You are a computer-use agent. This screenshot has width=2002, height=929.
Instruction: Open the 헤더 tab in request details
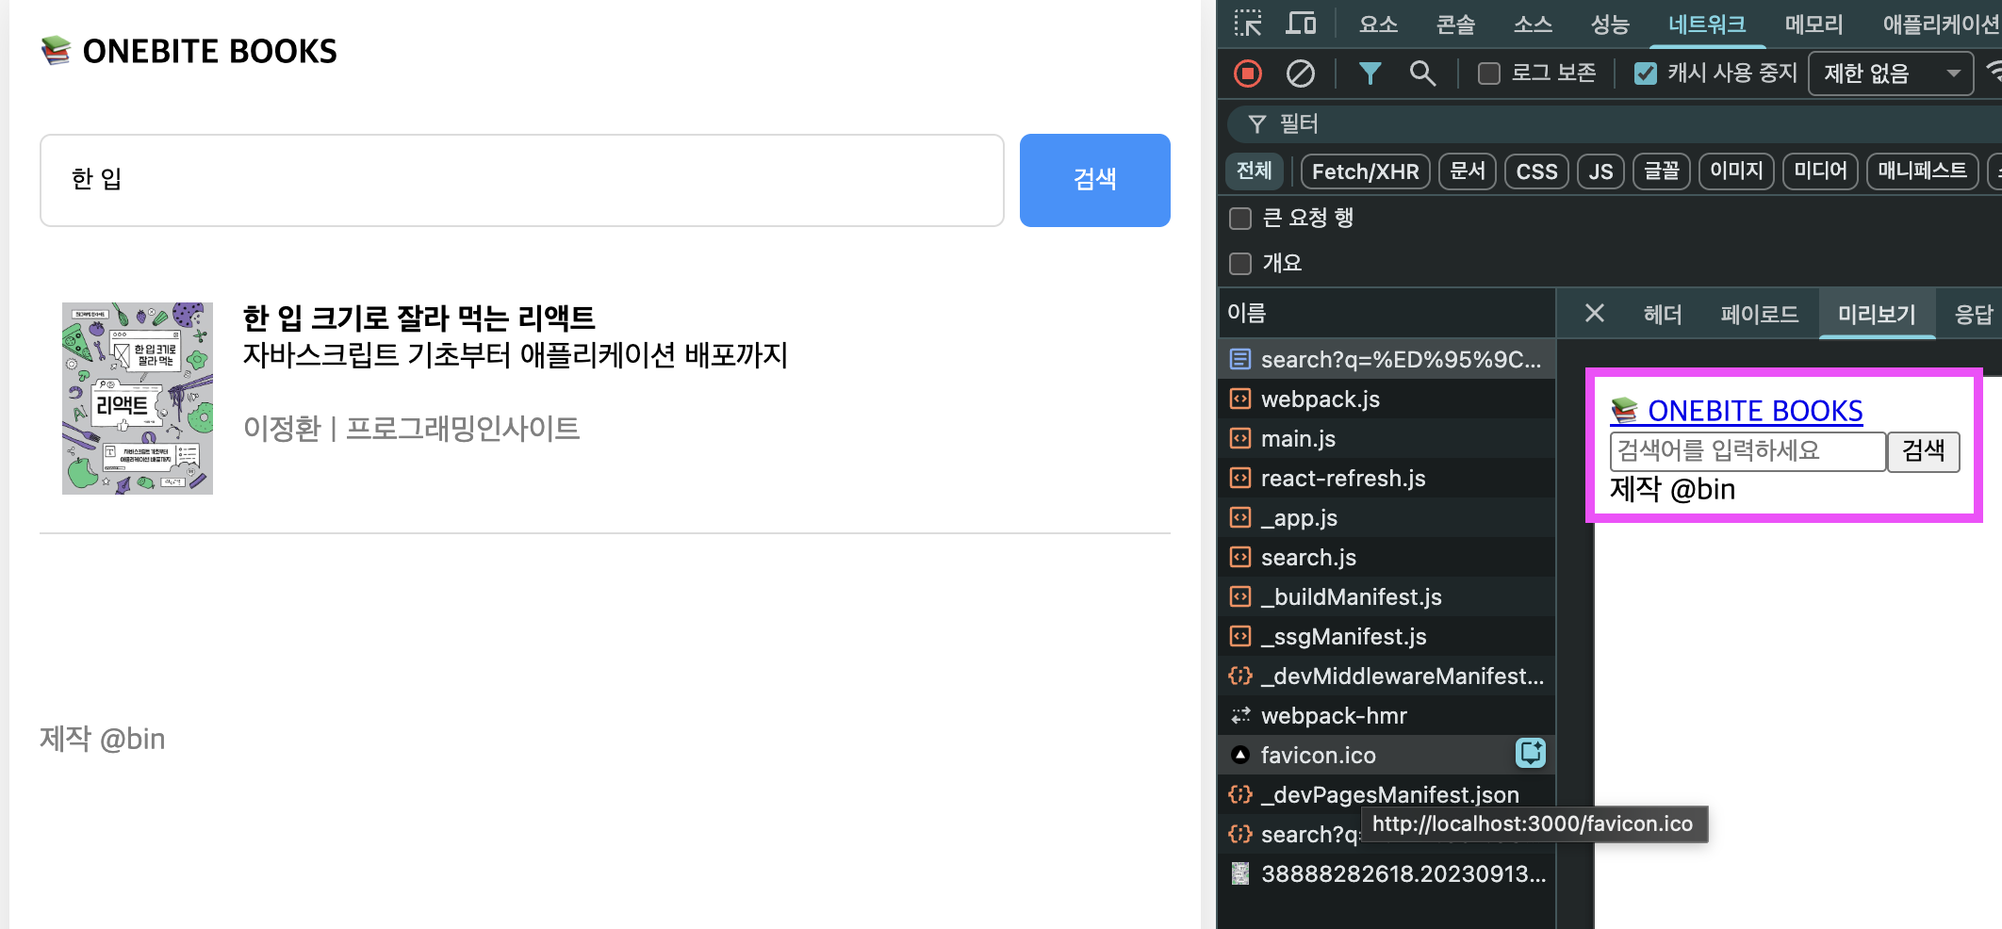(1663, 314)
